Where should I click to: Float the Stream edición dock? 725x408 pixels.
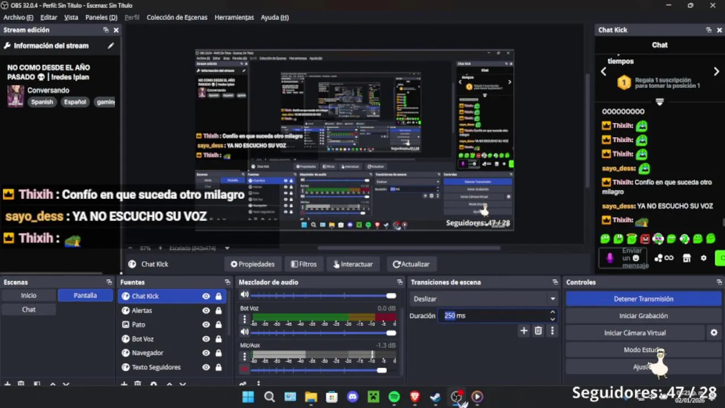(x=105, y=30)
